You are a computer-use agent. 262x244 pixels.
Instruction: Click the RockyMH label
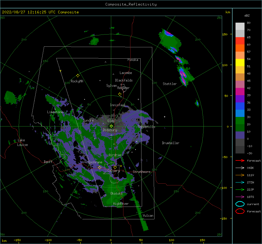pos(77,81)
